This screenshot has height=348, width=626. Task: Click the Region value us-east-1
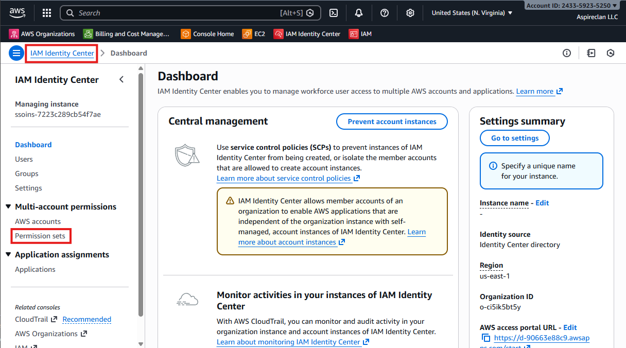[495, 276]
